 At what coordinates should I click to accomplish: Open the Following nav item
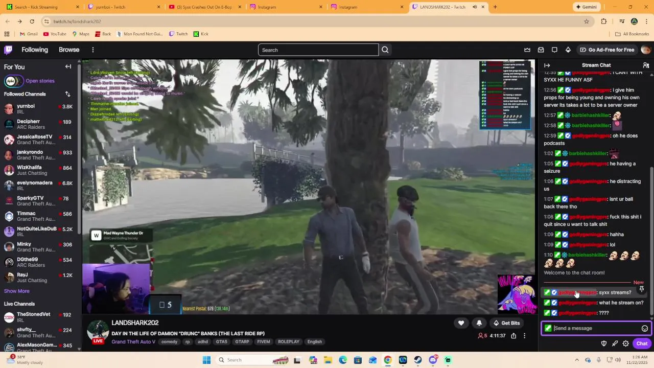point(35,50)
